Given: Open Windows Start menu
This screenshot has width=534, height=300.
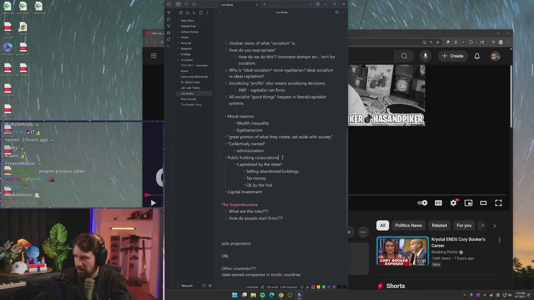Looking at the screenshot, I should point(234,295).
